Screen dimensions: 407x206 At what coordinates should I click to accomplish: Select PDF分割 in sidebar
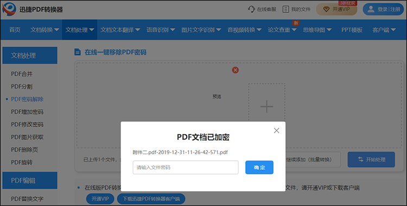point(22,87)
